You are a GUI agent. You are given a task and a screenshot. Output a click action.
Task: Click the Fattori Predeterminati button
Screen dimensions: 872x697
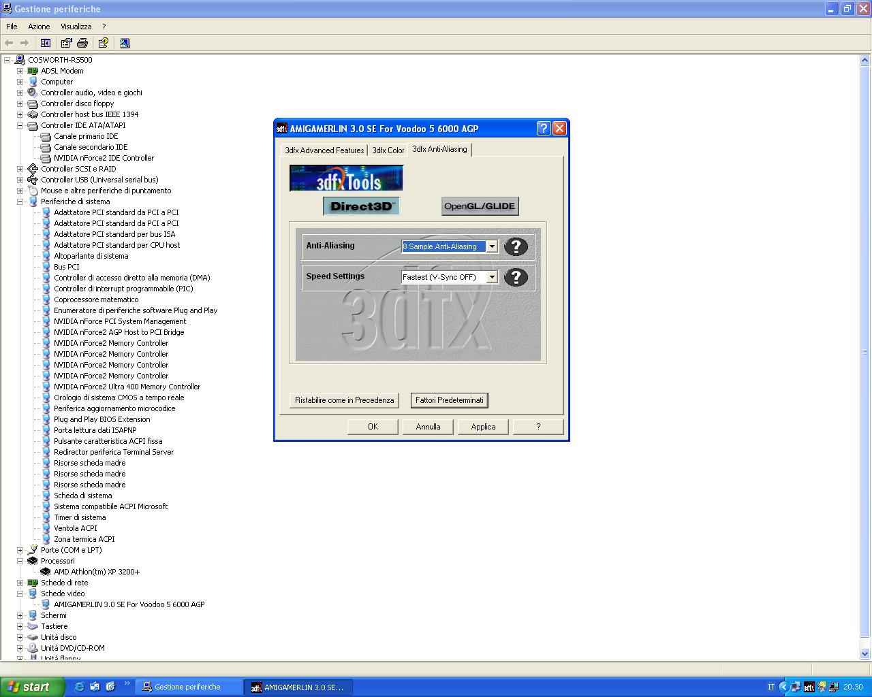click(x=450, y=400)
